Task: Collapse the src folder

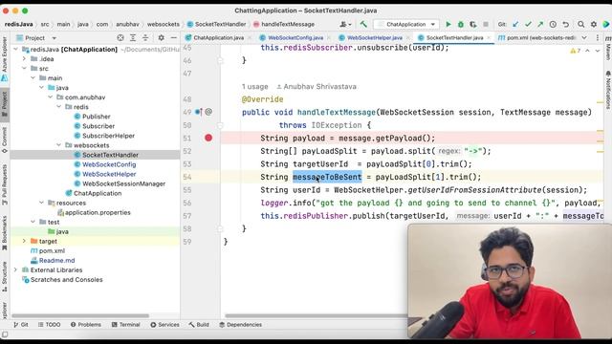Action: [x=24, y=68]
